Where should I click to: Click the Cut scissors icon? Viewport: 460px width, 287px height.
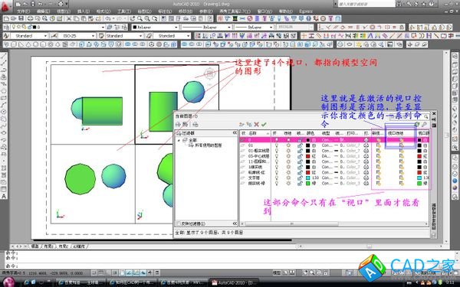pyautogui.click(x=69, y=18)
